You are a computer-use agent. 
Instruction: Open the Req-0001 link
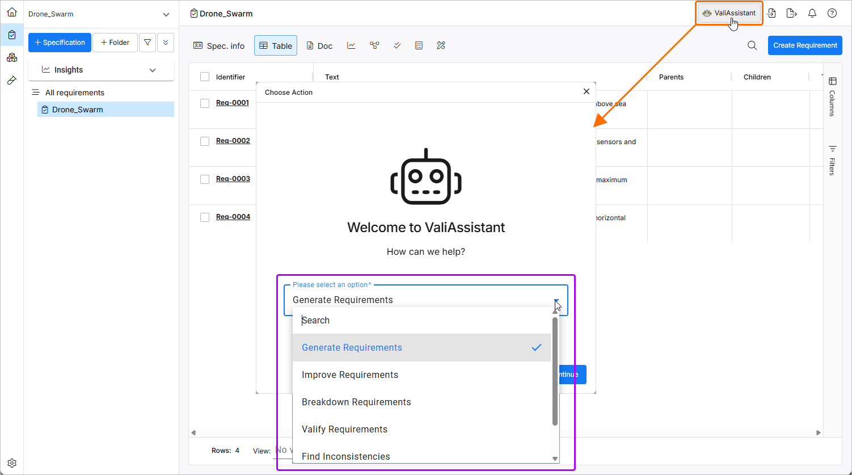point(233,103)
